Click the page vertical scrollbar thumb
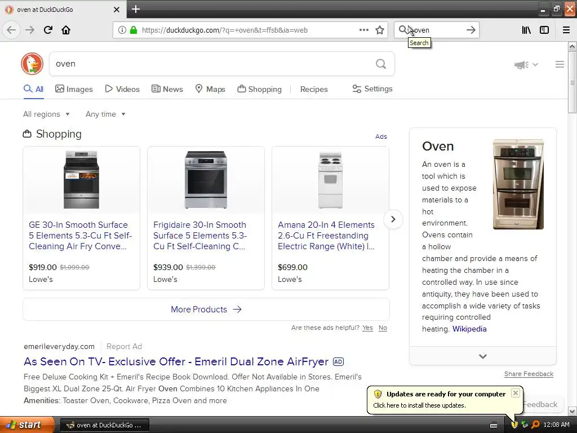The height and width of the screenshot is (433, 577). tap(572, 82)
